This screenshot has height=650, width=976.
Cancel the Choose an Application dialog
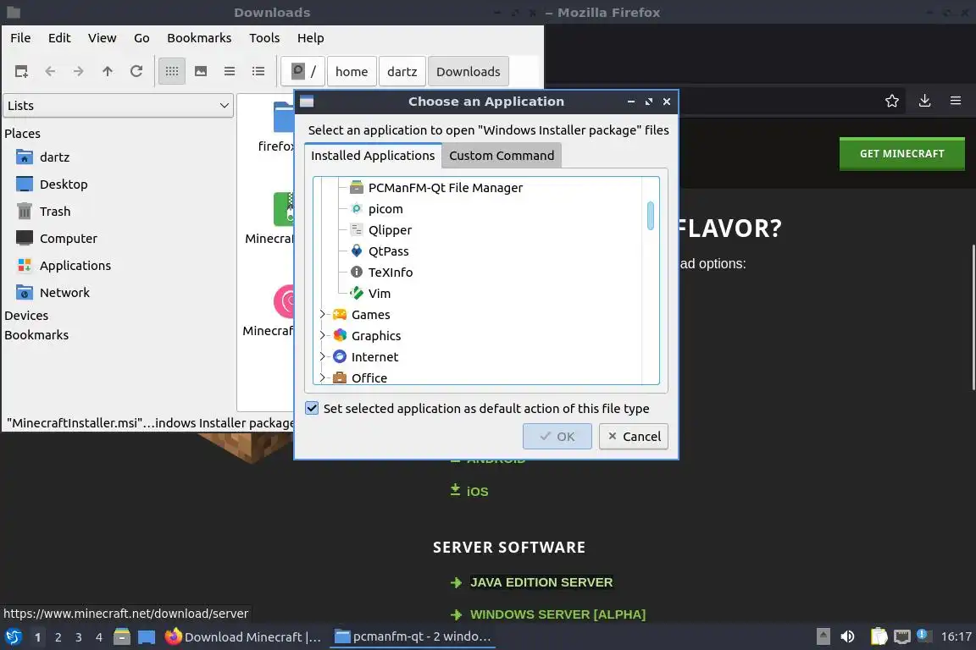(x=634, y=436)
